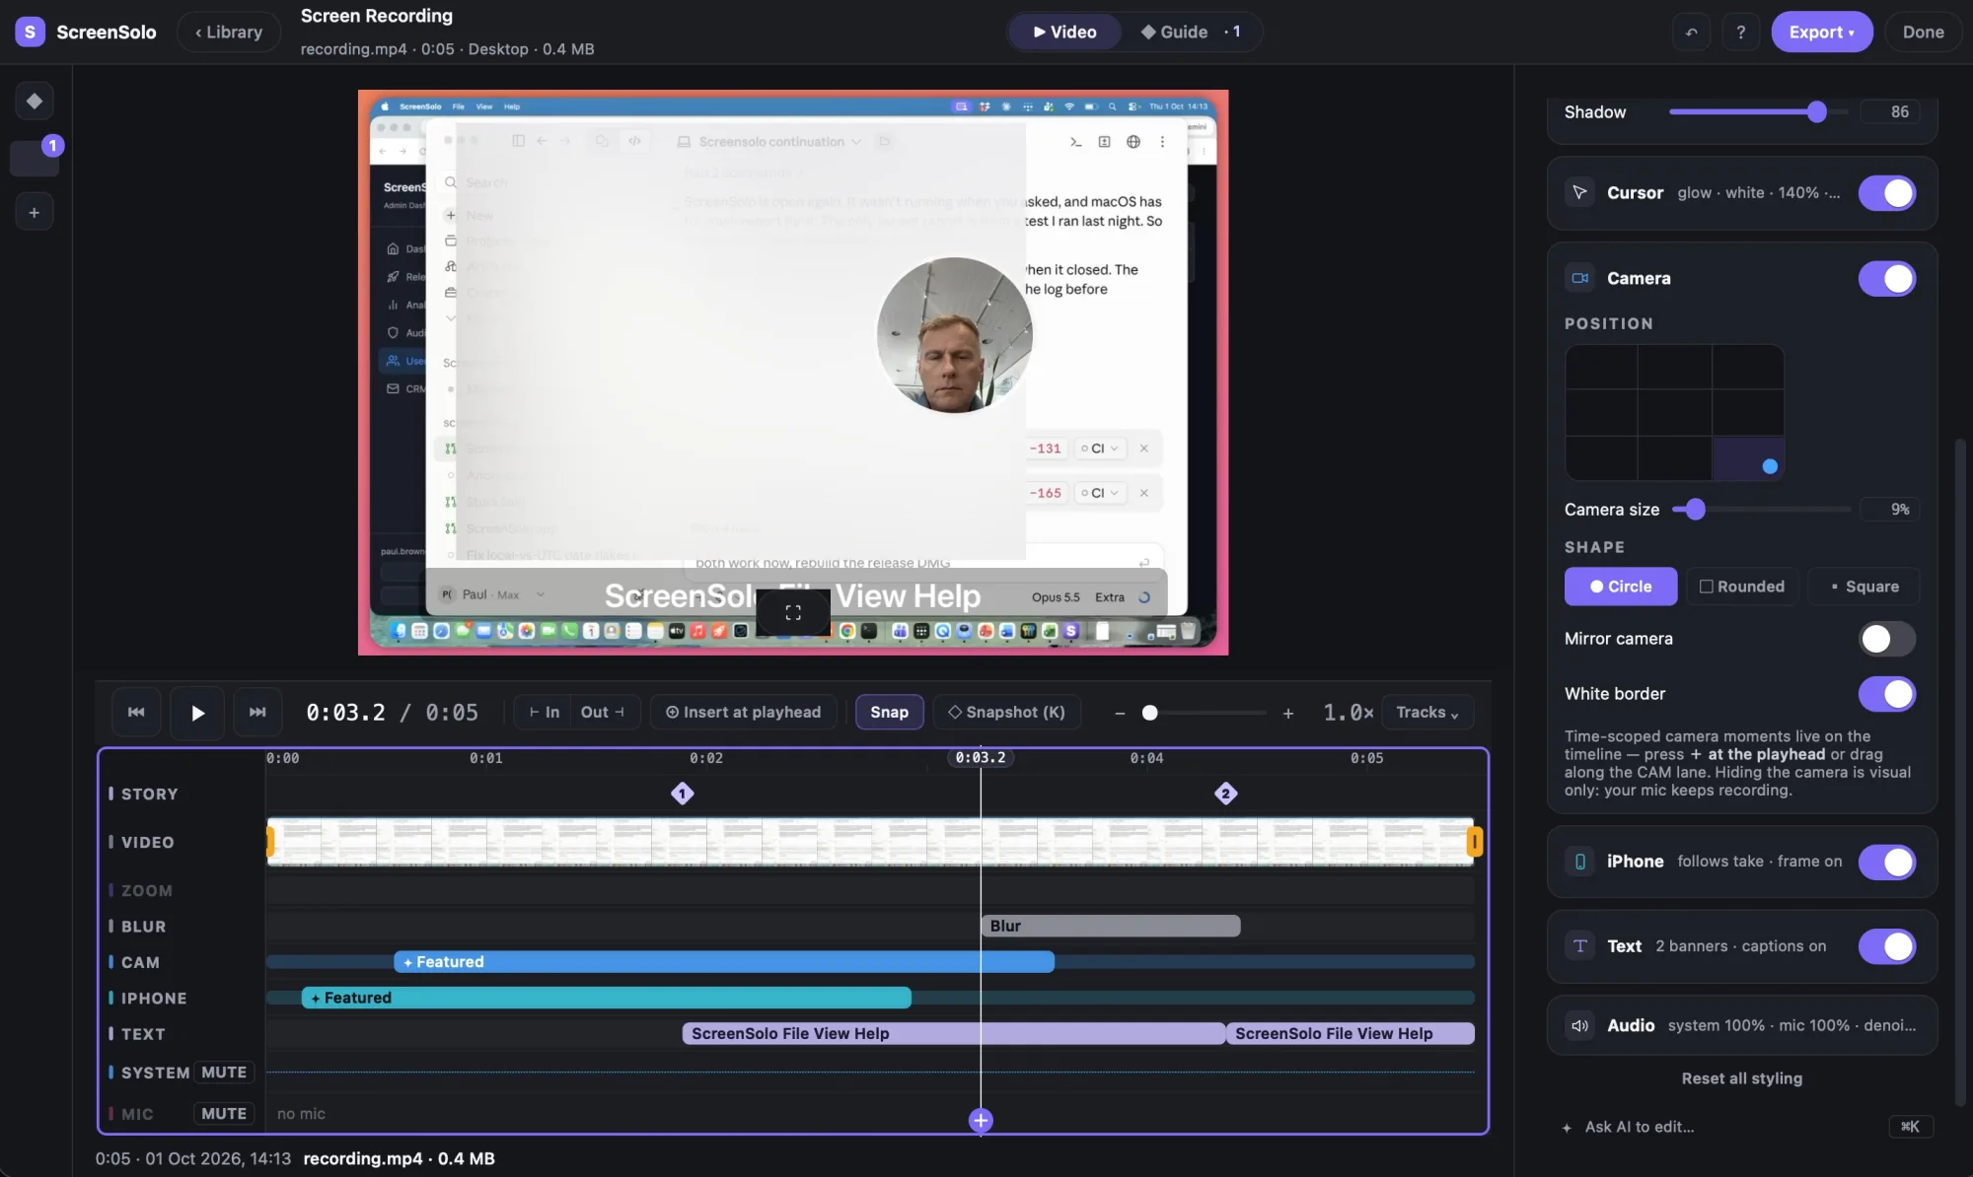The image size is (1973, 1177).
Task: Open the help question mark button
Action: click(x=1741, y=32)
